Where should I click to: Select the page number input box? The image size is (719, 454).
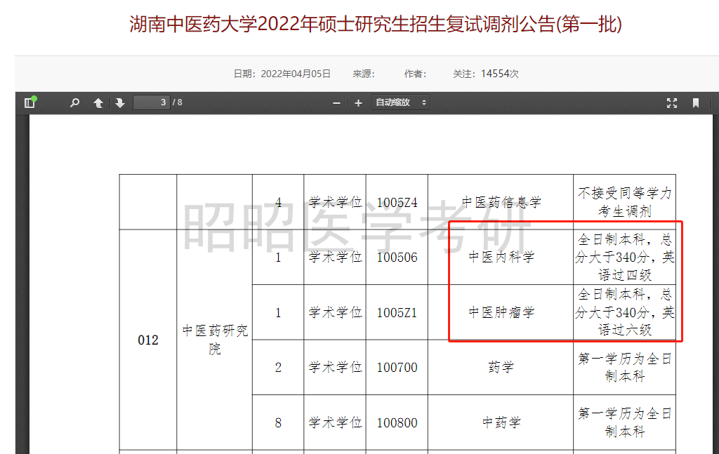151,102
